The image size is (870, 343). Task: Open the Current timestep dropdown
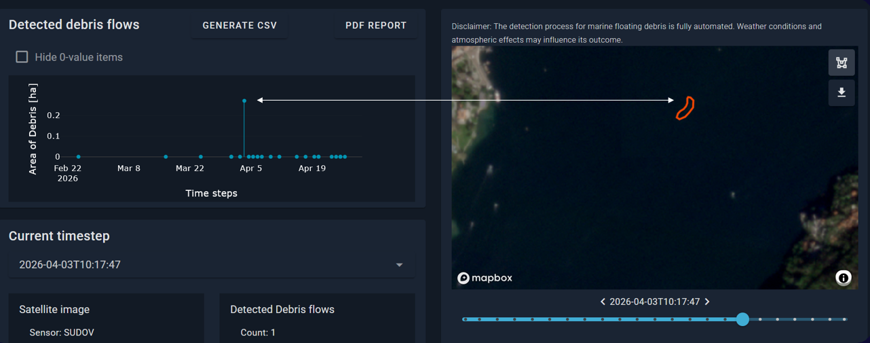tap(212, 265)
